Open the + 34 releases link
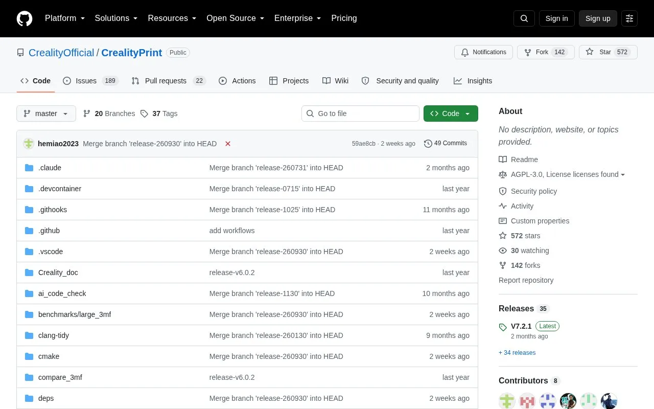The width and height of the screenshot is (654, 409). (517, 353)
